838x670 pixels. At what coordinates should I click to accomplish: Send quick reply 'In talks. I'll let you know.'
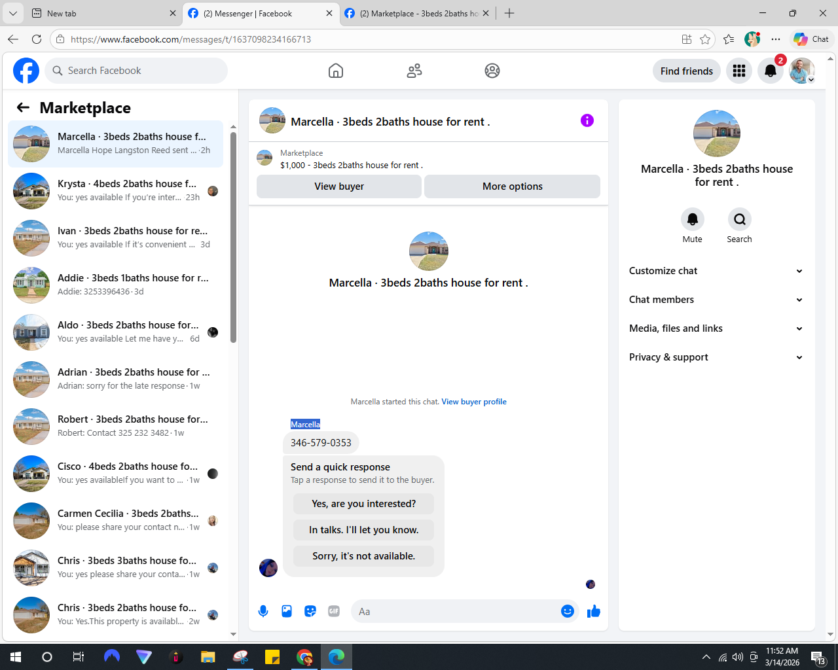364,530
